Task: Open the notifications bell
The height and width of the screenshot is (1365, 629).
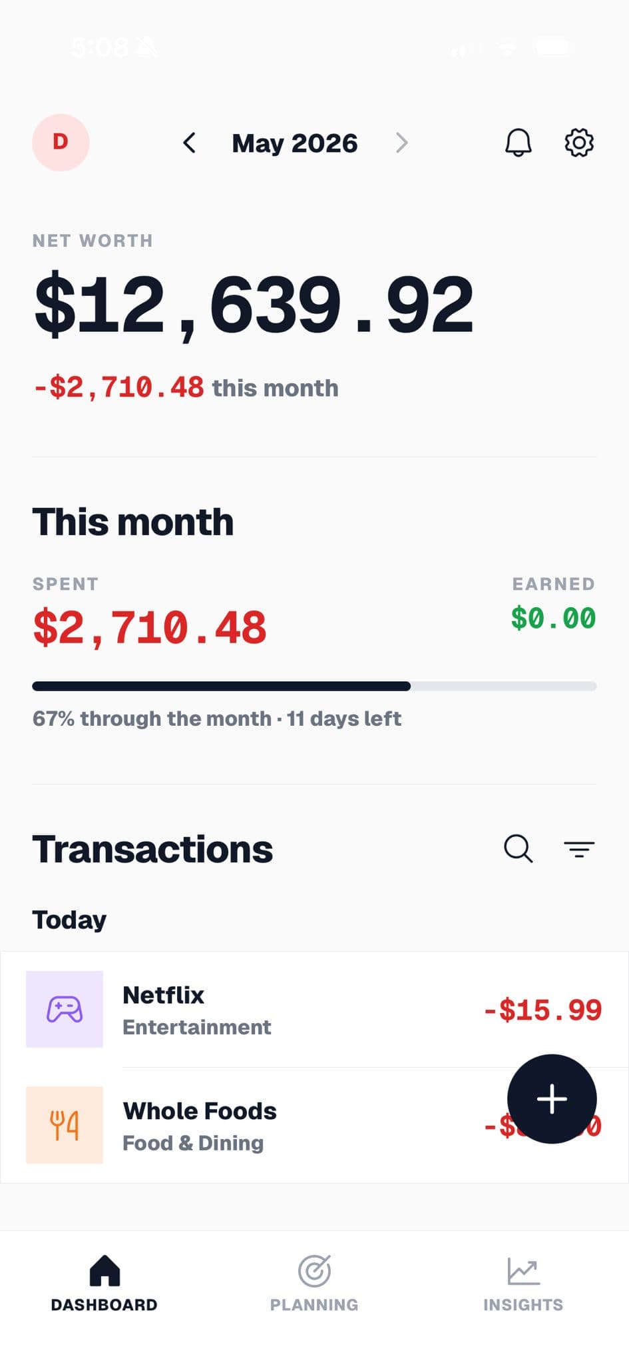Action: click(x=518, y=143)
